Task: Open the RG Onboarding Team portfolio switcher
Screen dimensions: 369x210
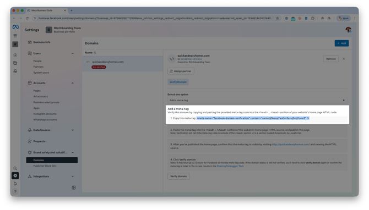Action: click(63, 30)
